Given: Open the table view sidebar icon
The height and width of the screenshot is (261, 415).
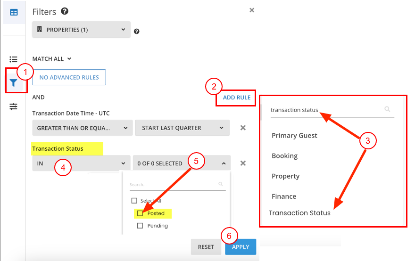Looking at the screenshot, I should 14,12.
